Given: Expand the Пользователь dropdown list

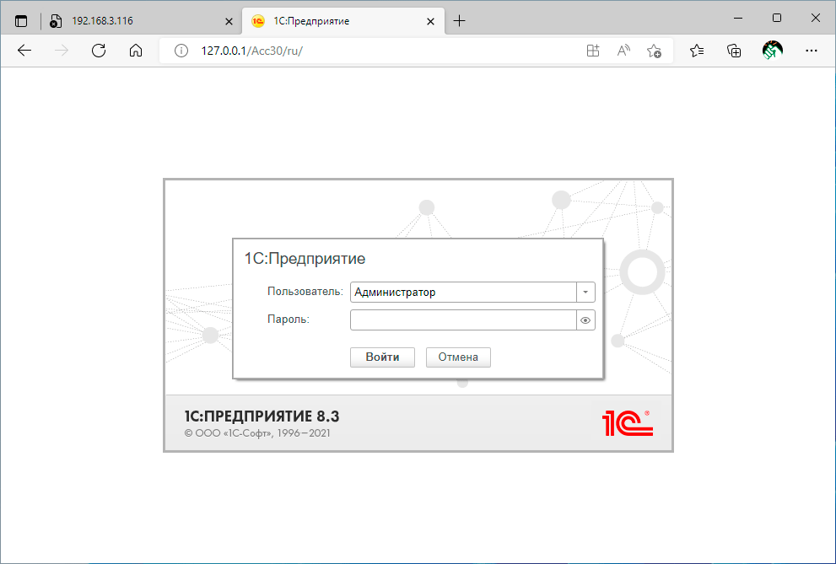Looking at the screenshot, I should click(x=585, y=292).
